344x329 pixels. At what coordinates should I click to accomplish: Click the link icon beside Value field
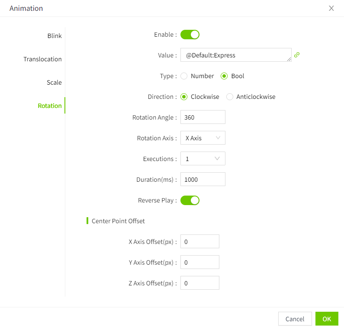297,55
